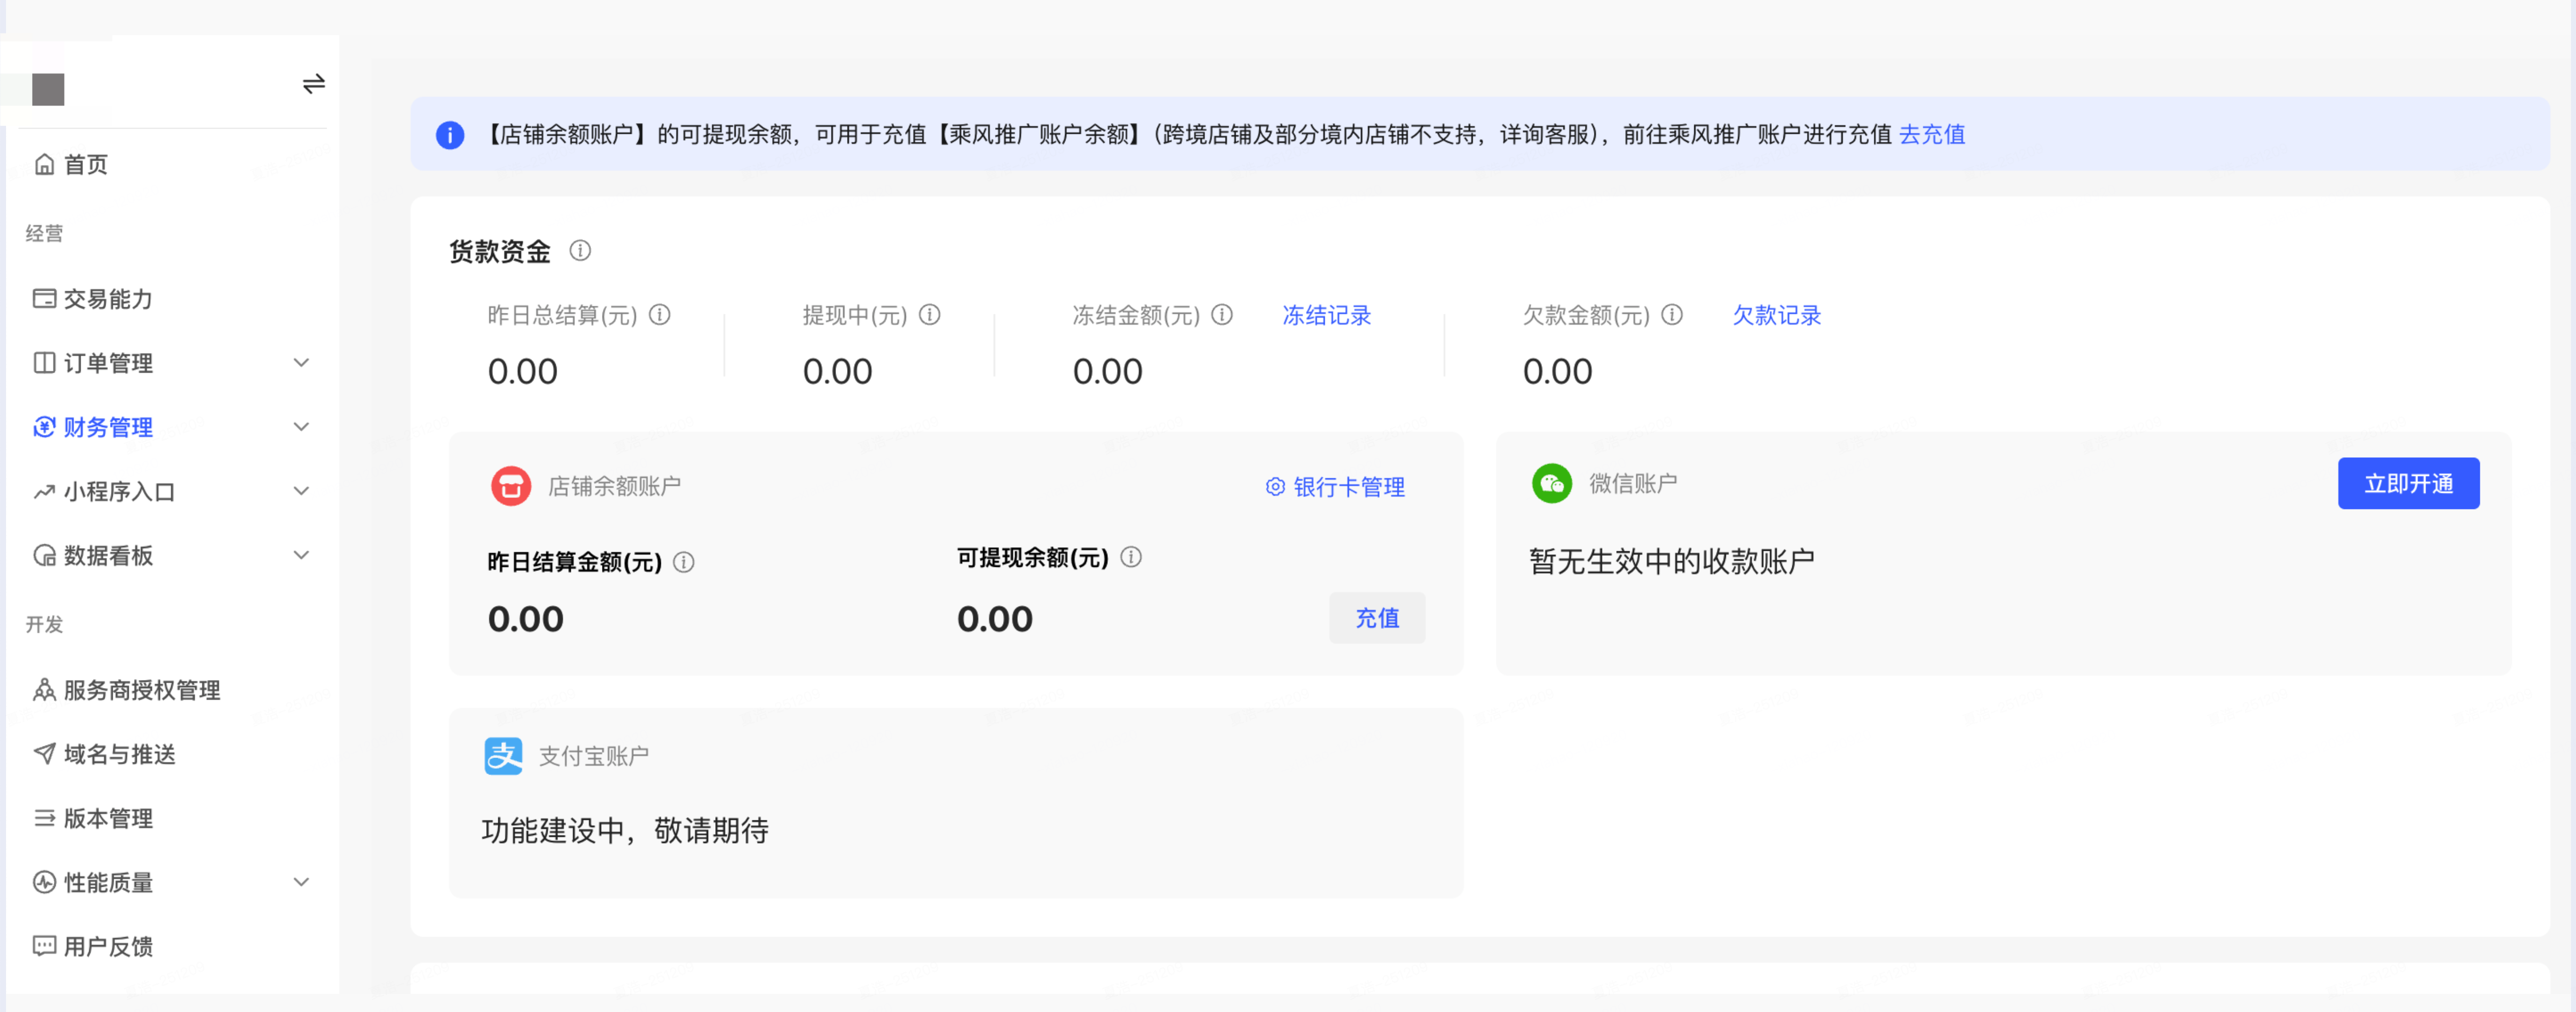This screenshot has height=1012, width=2576.
Task: Expand the 数据看板 sidebar chevron
Action: pyautogui.click(x=301, y=555)
